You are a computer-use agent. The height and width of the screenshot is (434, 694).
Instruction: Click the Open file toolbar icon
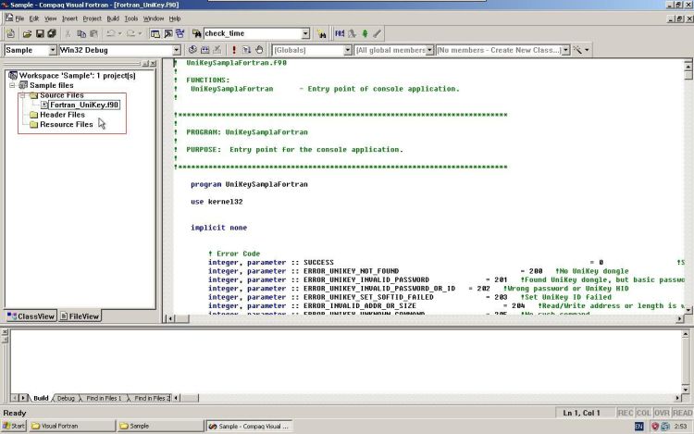[x=27, y=33]
